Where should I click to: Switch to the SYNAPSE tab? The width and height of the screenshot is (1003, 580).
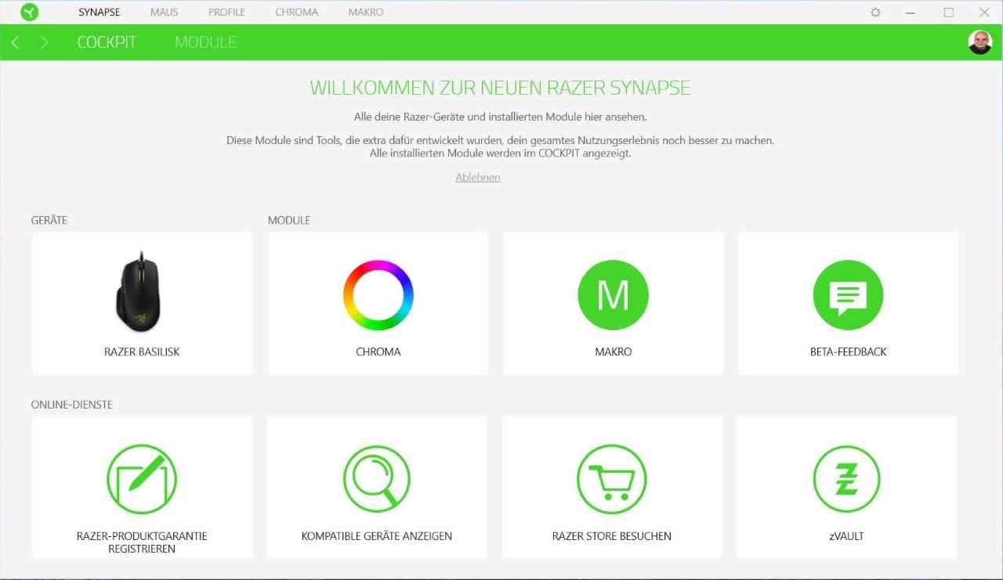click(x=100, y=13)
